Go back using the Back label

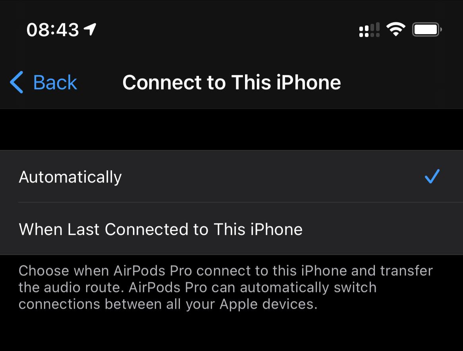55,82
